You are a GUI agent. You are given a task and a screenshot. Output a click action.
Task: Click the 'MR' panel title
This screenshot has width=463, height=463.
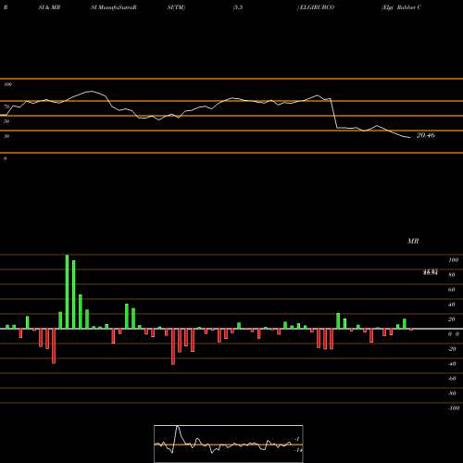(x=413, y=241)
